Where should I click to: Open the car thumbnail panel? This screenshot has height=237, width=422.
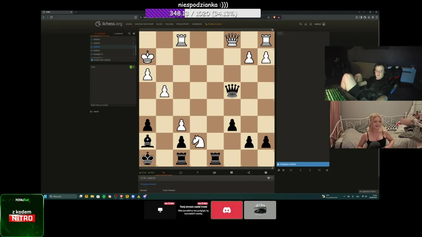point(260,210)
